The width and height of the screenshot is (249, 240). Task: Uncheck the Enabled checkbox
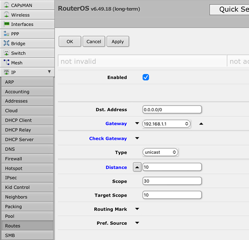point(146,77)
